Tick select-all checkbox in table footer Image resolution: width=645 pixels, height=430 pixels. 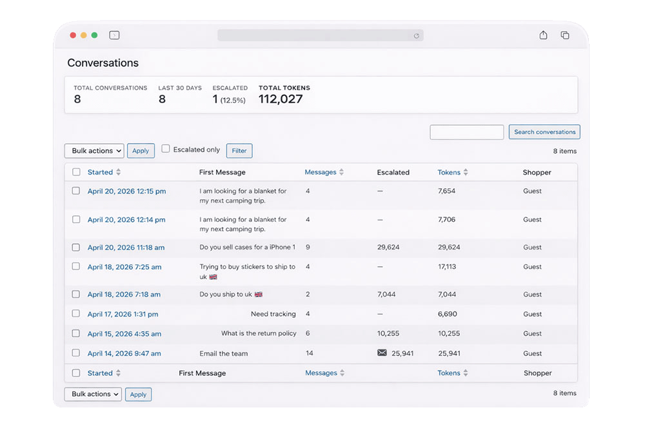click(x=76, y=373)
